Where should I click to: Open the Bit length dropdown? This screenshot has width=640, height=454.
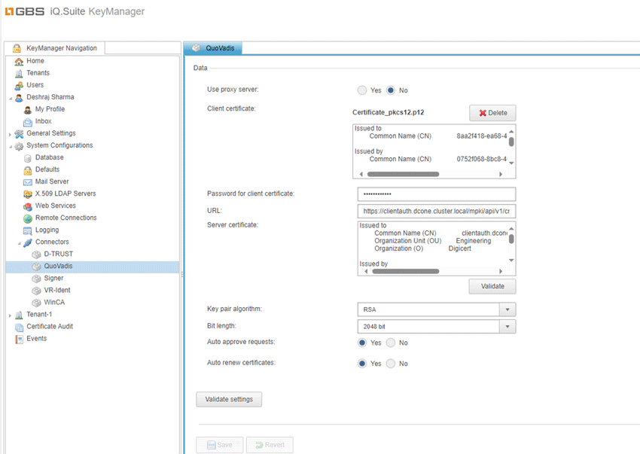(507, 327)
